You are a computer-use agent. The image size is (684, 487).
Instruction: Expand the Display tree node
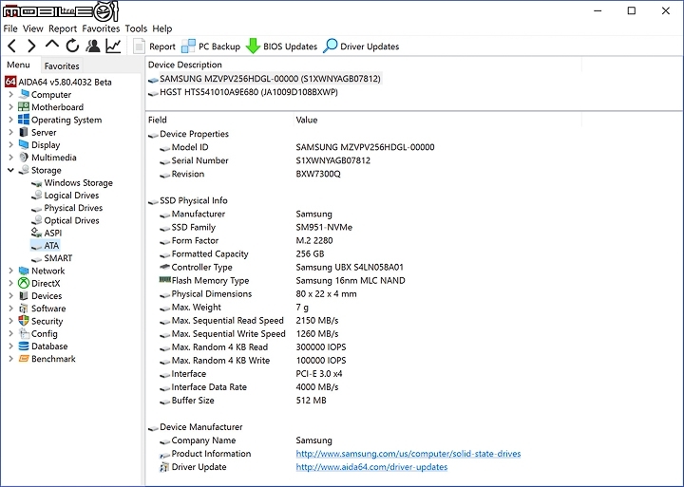[x=10, y=145]
